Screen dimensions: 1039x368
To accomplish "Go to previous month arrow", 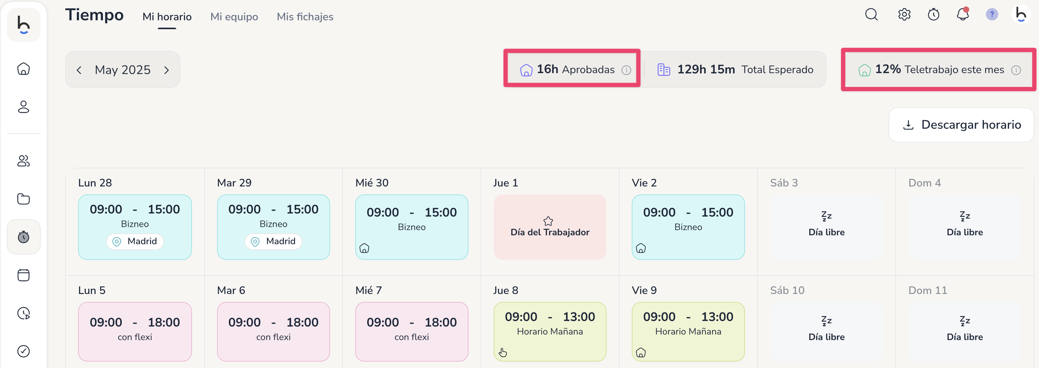I will coord(79,70).
